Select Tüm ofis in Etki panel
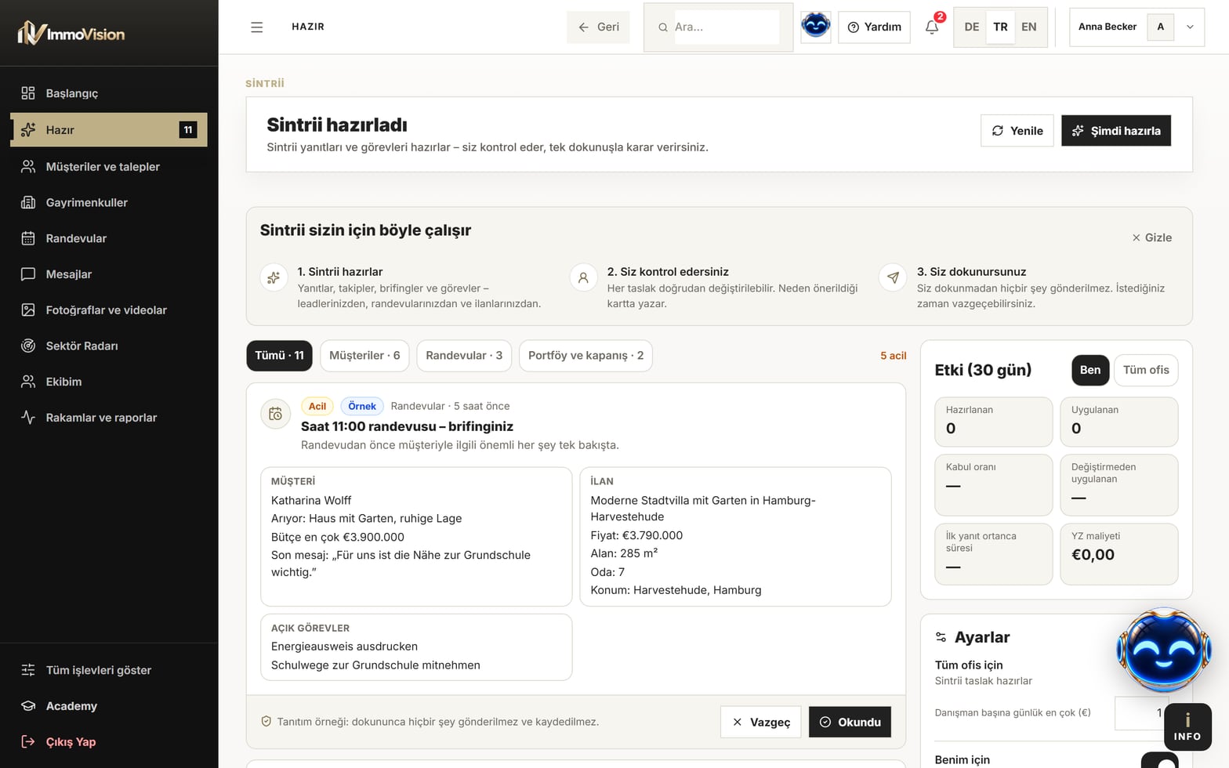This screenshot has width=1229, height=768. click(x=1146, y=370)
